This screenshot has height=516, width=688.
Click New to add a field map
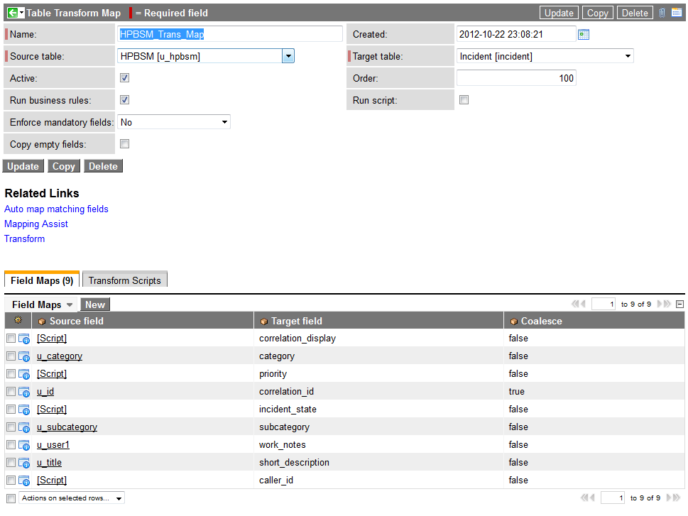94,304
